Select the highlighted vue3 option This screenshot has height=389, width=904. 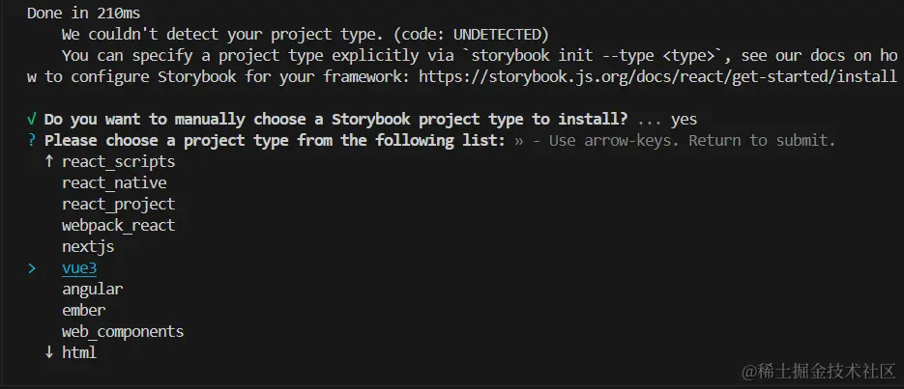pyautogui.click(x=79, y=268)
